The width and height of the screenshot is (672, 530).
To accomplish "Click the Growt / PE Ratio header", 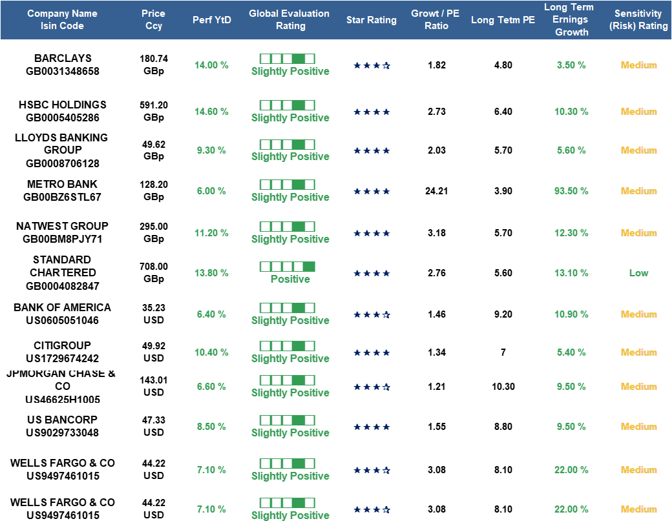I will tap(436, 20).
